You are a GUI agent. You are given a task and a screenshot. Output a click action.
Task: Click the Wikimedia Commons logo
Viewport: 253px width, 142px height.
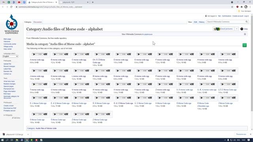point(11,24)
